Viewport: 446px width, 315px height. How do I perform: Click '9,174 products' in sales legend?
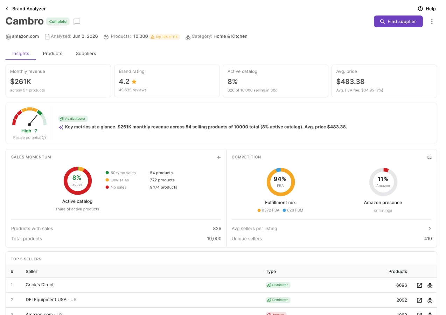[164, 188]
